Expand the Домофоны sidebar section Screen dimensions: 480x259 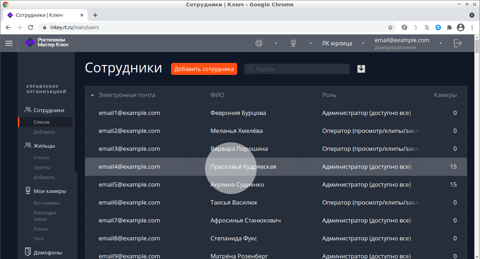tap(47, 252)
